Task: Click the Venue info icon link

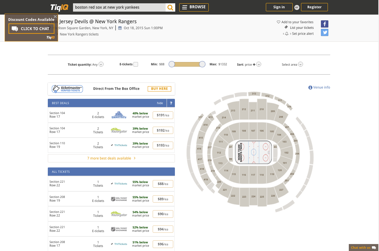Action: (x=310, y=88)
